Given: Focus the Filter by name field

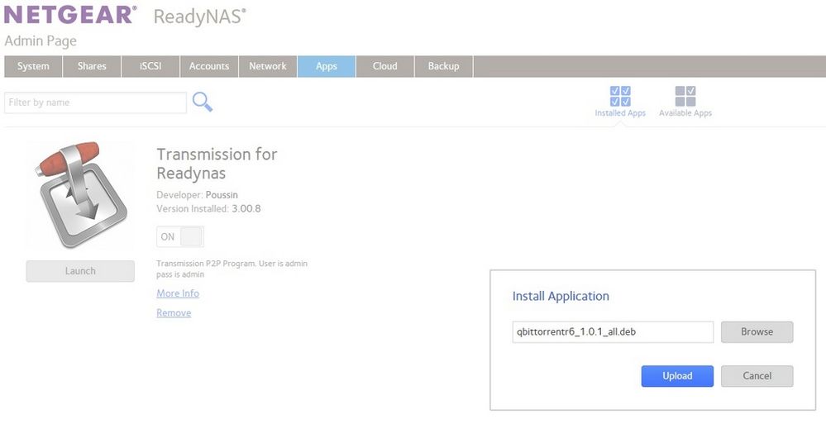Looking at the screenshot, I should click(95, 102).
